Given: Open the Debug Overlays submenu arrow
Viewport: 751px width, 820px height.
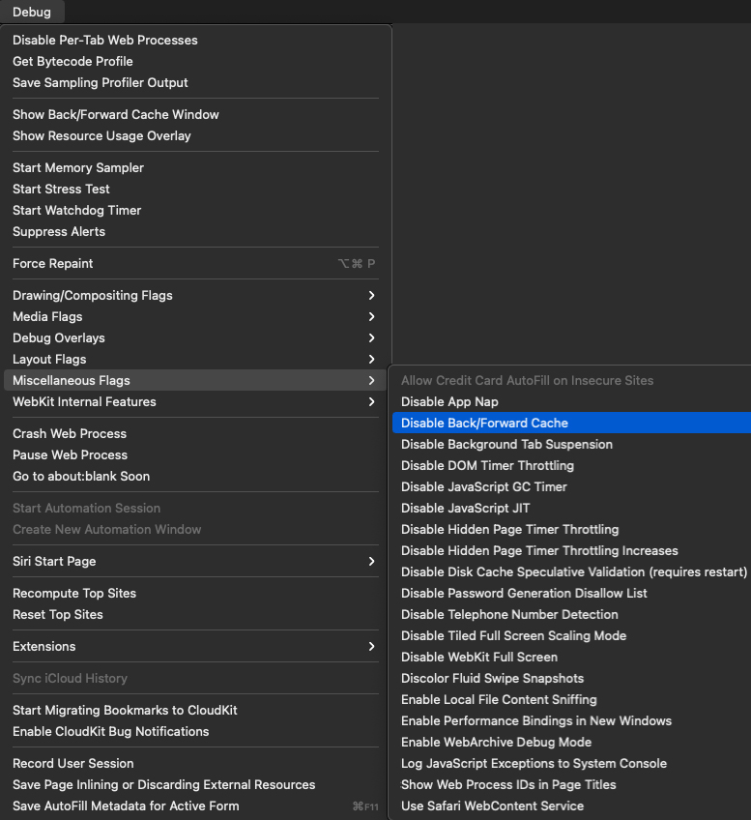Looking at the screenshot, I should pos(371,337).
